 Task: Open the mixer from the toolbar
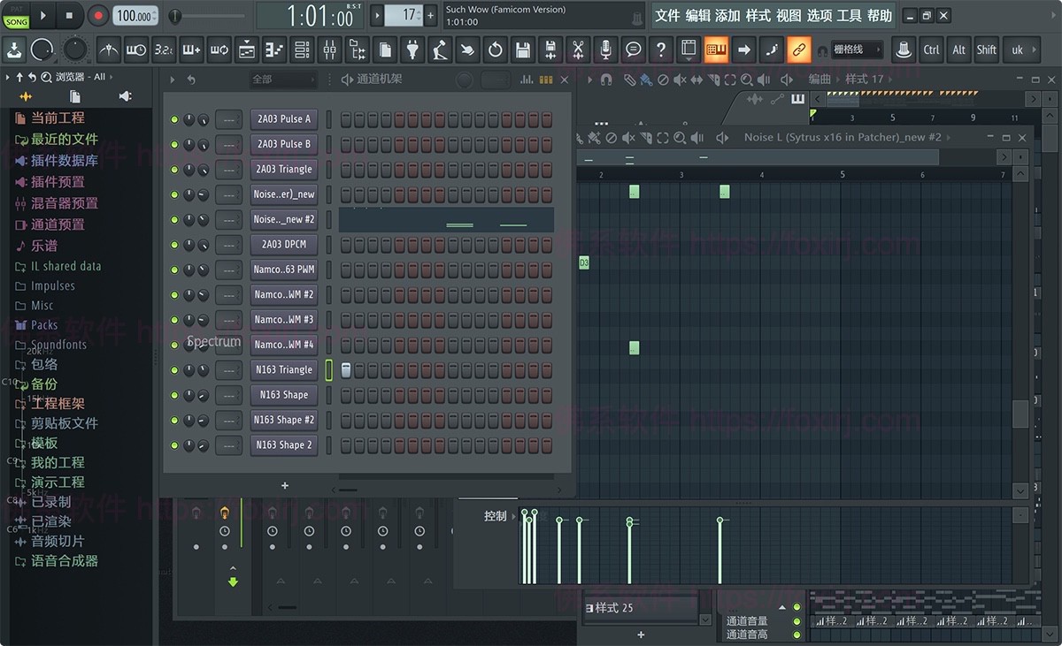[329, 50]
